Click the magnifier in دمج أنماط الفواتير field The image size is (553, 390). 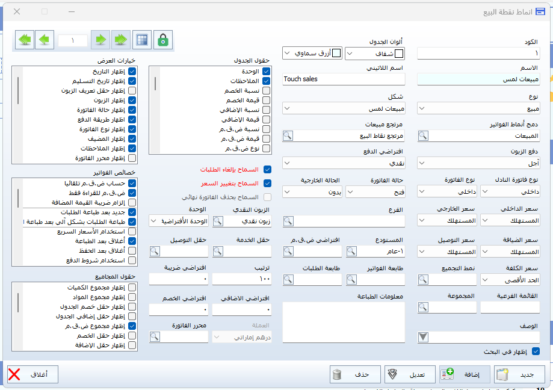click(x=423, y=136)
